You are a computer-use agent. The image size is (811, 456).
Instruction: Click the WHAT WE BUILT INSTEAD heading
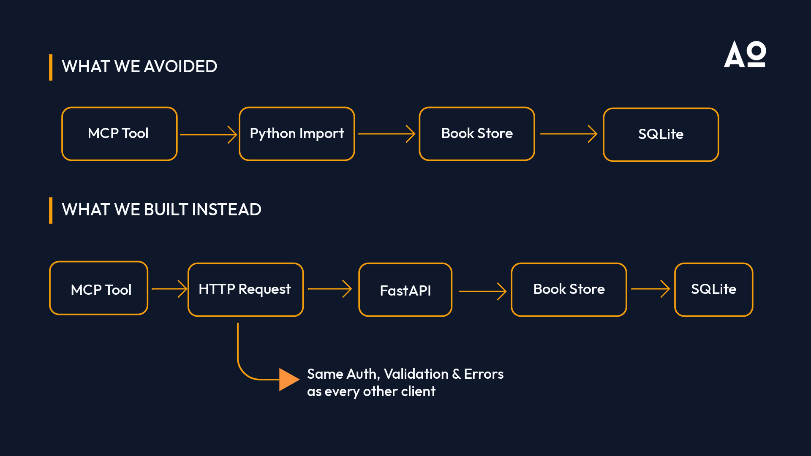pyautogui.click(x=161, y=210)
